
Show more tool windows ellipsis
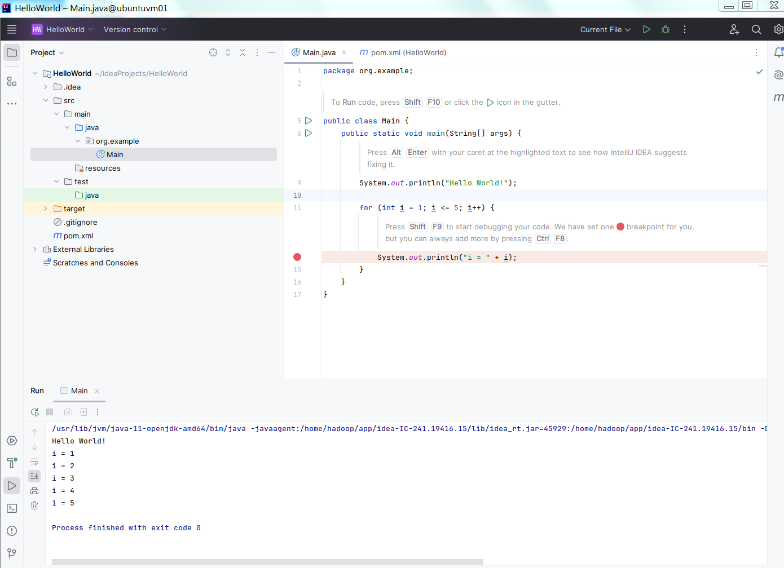pos(12,104)
